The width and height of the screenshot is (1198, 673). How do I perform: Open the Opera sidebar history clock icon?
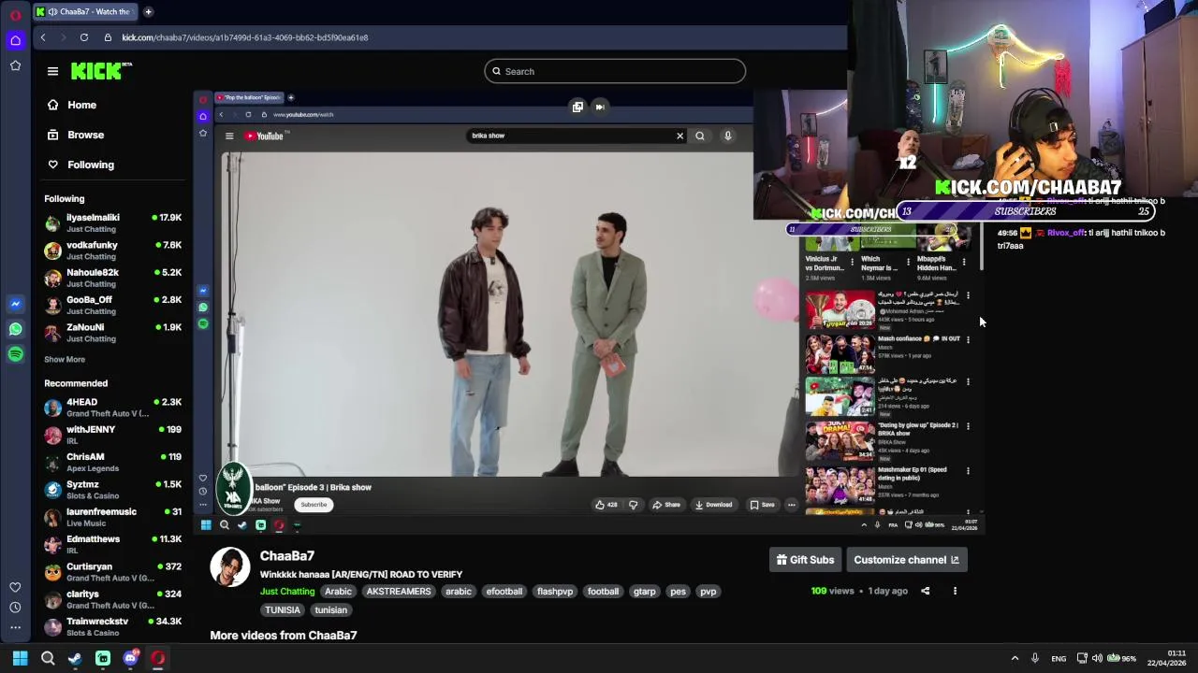click(x=15, y=608)
